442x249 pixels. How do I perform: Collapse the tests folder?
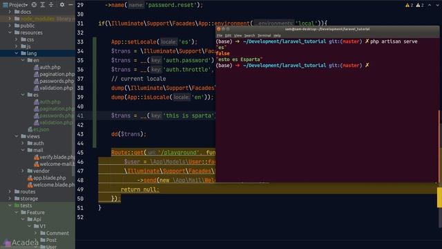(x=10, y=205)
